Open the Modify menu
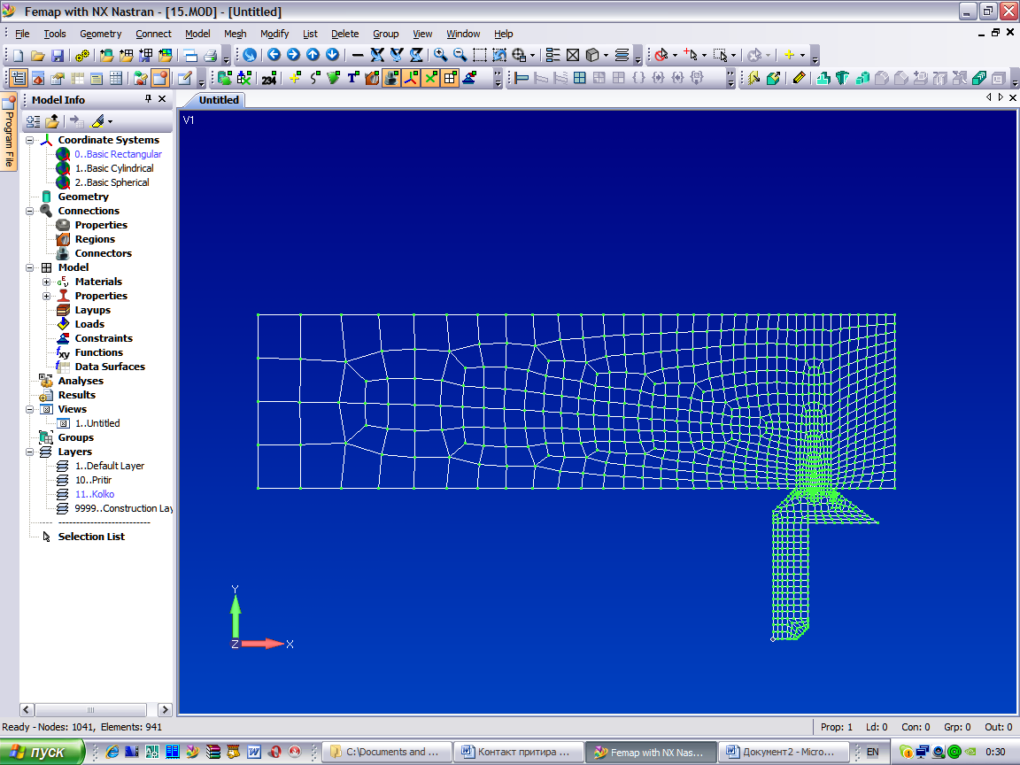This screenshot has width=1020, height=765. pos(274,34)
